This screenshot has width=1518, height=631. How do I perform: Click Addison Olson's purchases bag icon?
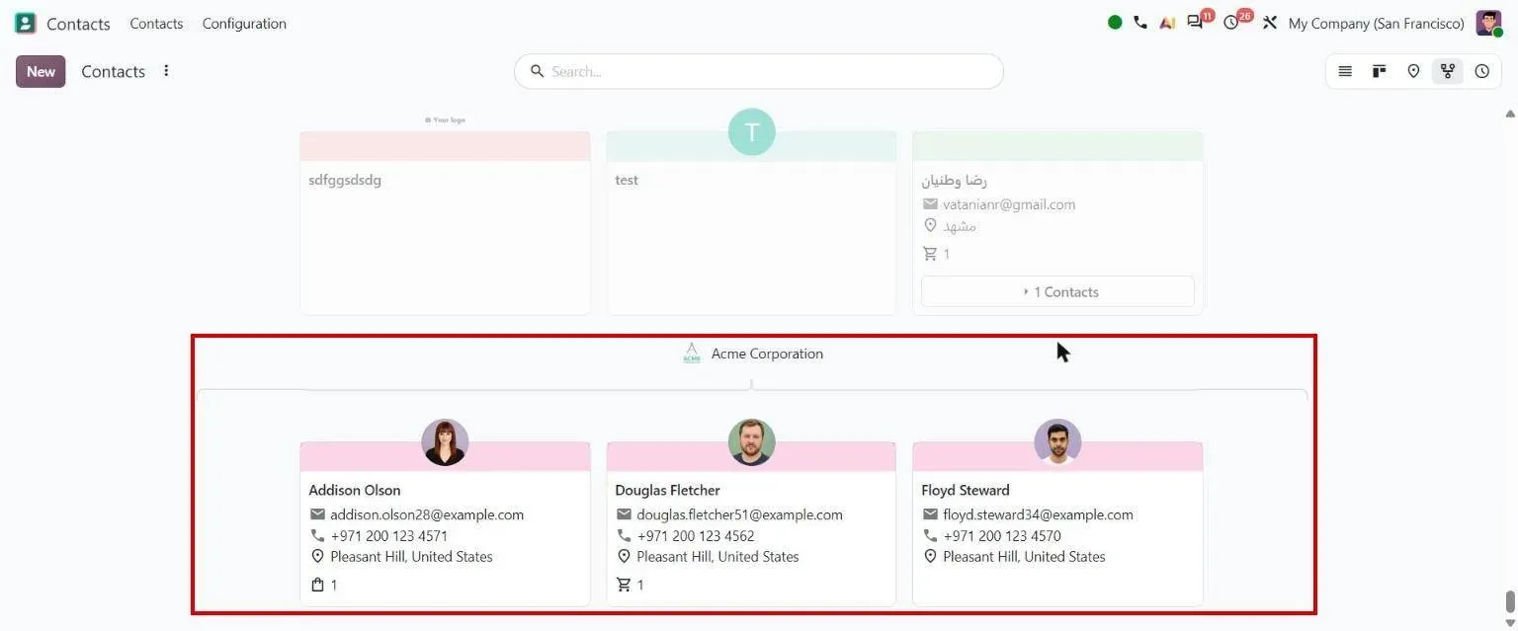(317, 585)
